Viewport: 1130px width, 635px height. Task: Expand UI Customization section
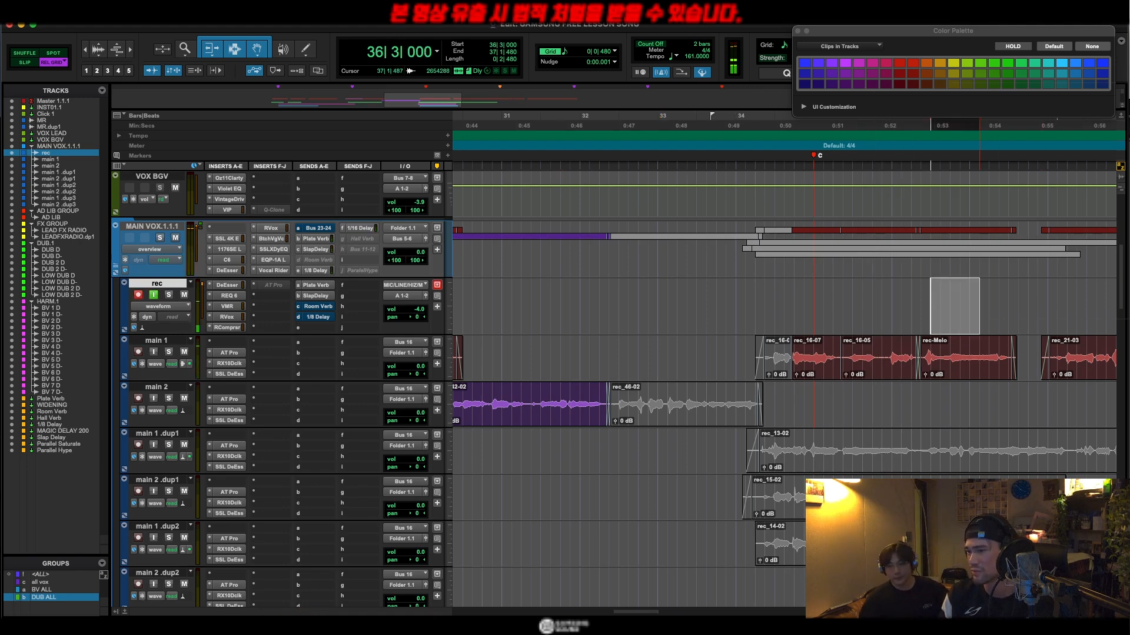(803, 107)
